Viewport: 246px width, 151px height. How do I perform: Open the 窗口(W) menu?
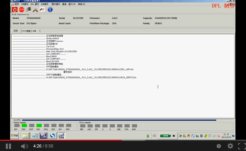(x=72, y=4)
